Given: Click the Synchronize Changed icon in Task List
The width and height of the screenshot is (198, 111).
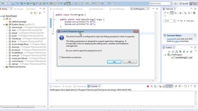Looking at the screenshot, I should (x=194, y=13).
